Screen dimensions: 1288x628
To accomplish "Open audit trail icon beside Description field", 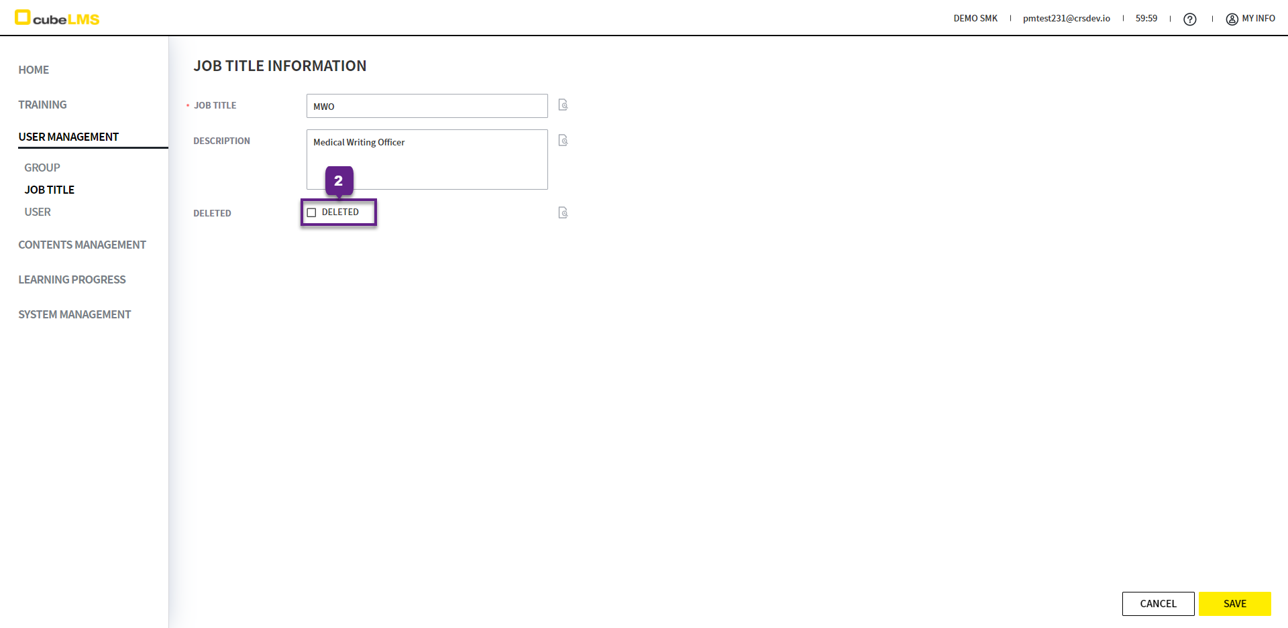I will pyautogui.click(x=563, y=141).
